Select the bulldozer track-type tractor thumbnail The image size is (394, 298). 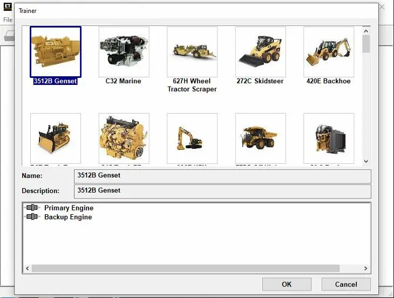(56, 138)
